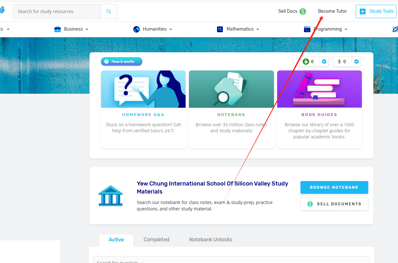Viewport: 398px width, 263px height.
Task: Click the Programming terminal icon
Action: coord(307,29)
